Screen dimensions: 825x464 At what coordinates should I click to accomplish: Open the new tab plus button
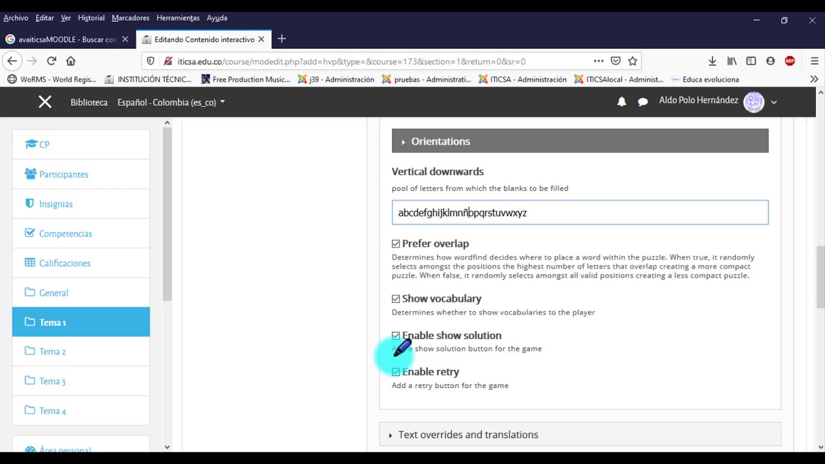(x=282, y=39)
